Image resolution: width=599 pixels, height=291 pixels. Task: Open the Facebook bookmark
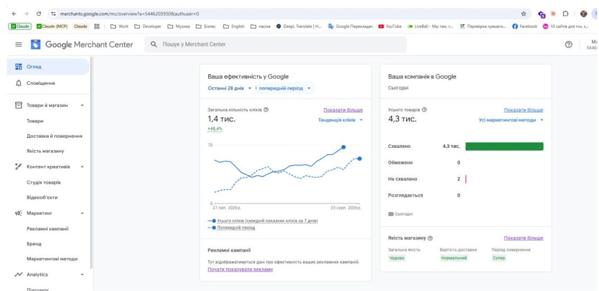point(524,27)
